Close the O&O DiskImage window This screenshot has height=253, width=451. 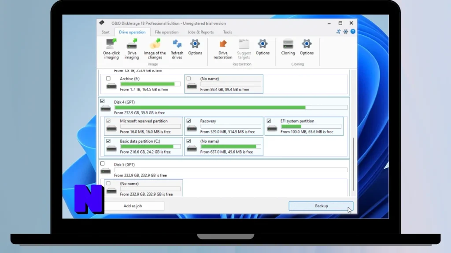click(x=351, y=23)
